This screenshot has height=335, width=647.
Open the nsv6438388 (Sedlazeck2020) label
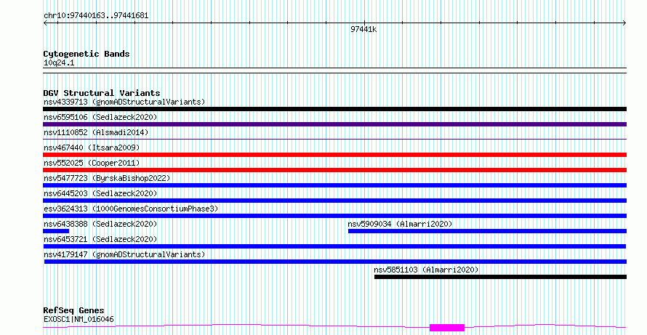pos(100,224)
